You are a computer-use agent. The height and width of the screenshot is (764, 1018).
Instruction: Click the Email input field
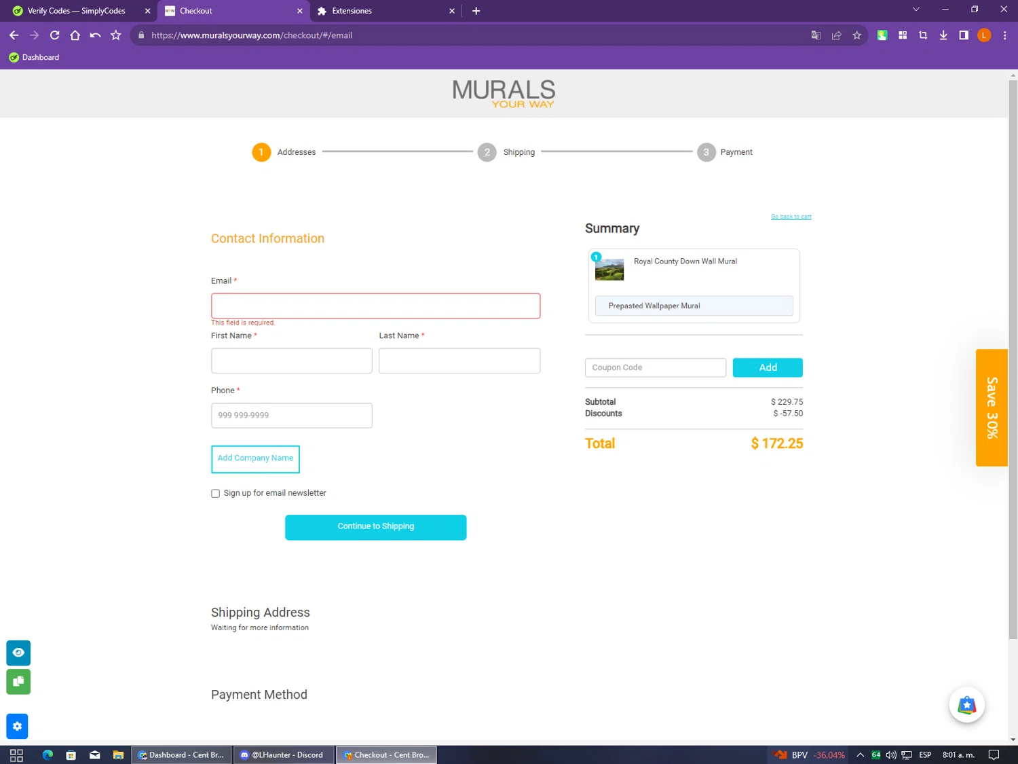375,306
